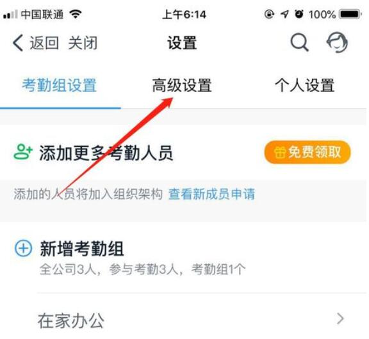Tap the alarm clock status icon
The height and width of the screenshot is (339, 369).
(299, 14)
